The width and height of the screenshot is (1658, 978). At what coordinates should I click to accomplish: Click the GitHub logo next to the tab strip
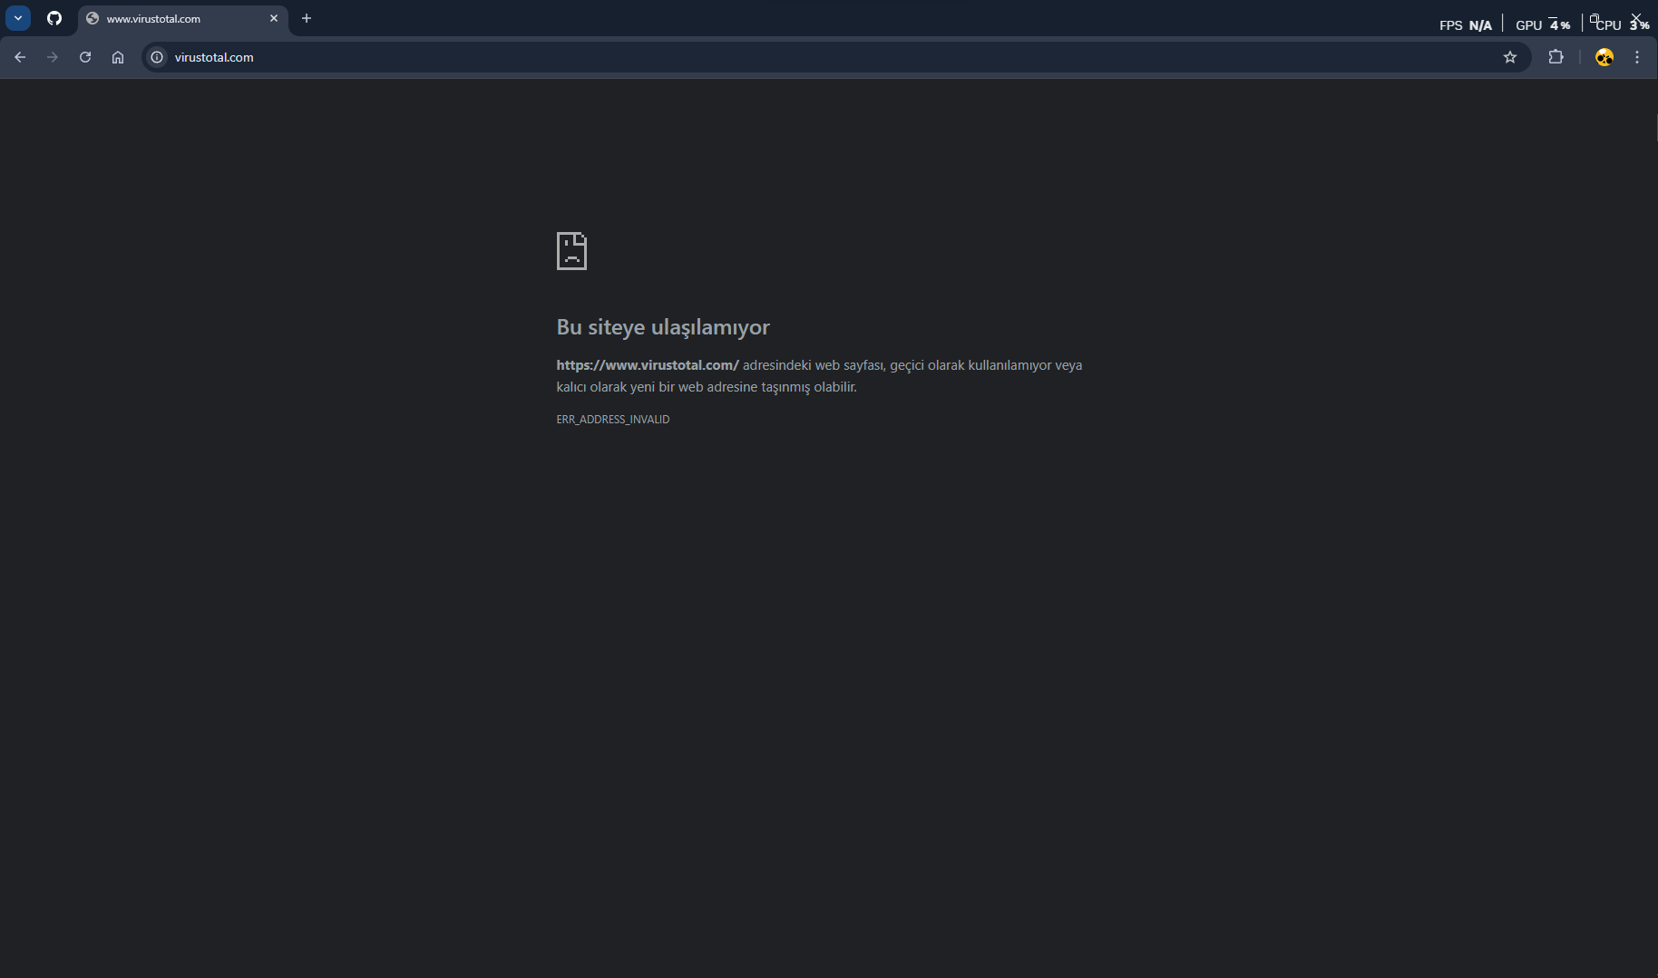click(54, 18)
